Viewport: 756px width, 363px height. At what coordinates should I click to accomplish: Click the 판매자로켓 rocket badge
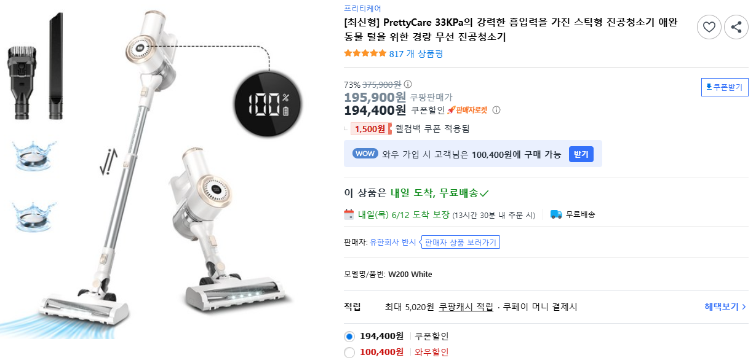coord(469,110)
